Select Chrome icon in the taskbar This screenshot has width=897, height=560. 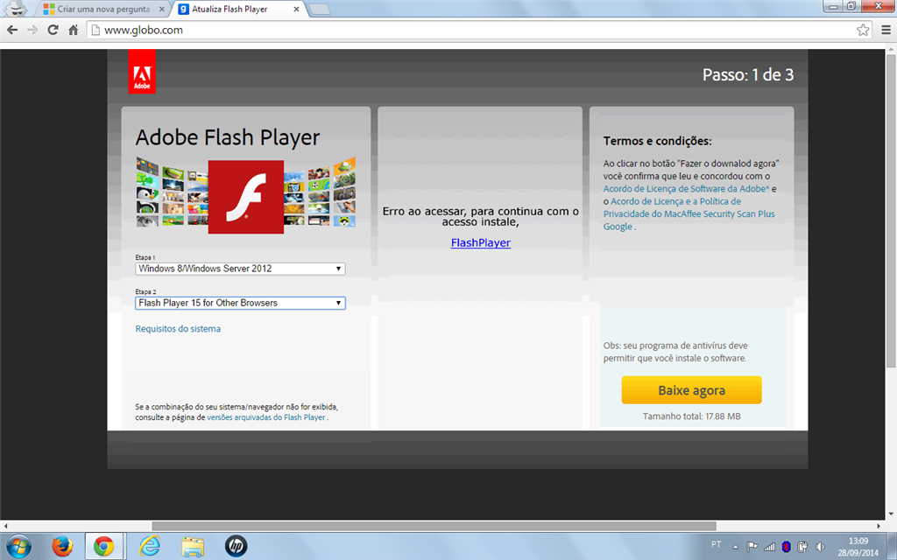pyautogui.click(x=103, y=546)
